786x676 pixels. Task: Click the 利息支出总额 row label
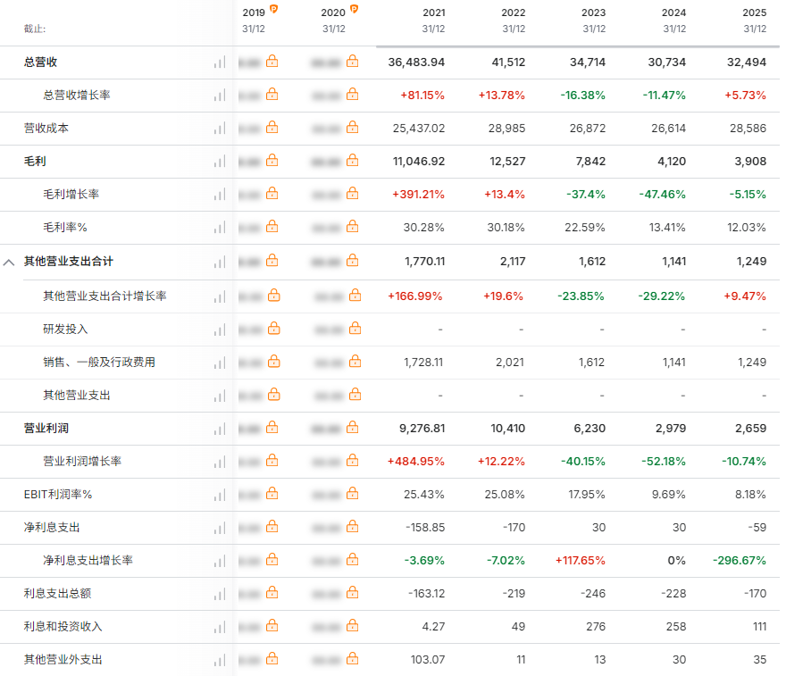click(x=57, y=594)
